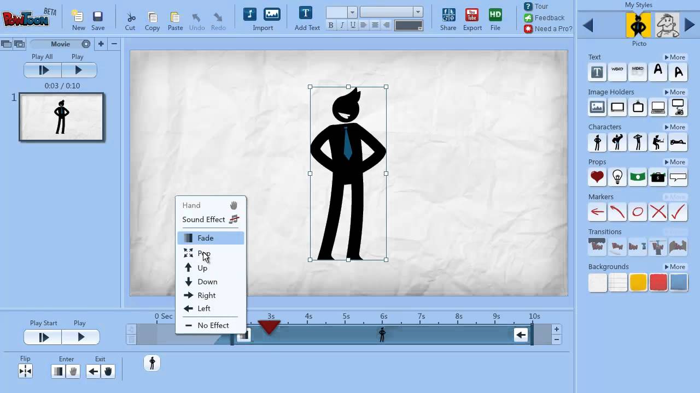Go to previous style with left arrow
The image size is (700, 393).
coord(588,25)
